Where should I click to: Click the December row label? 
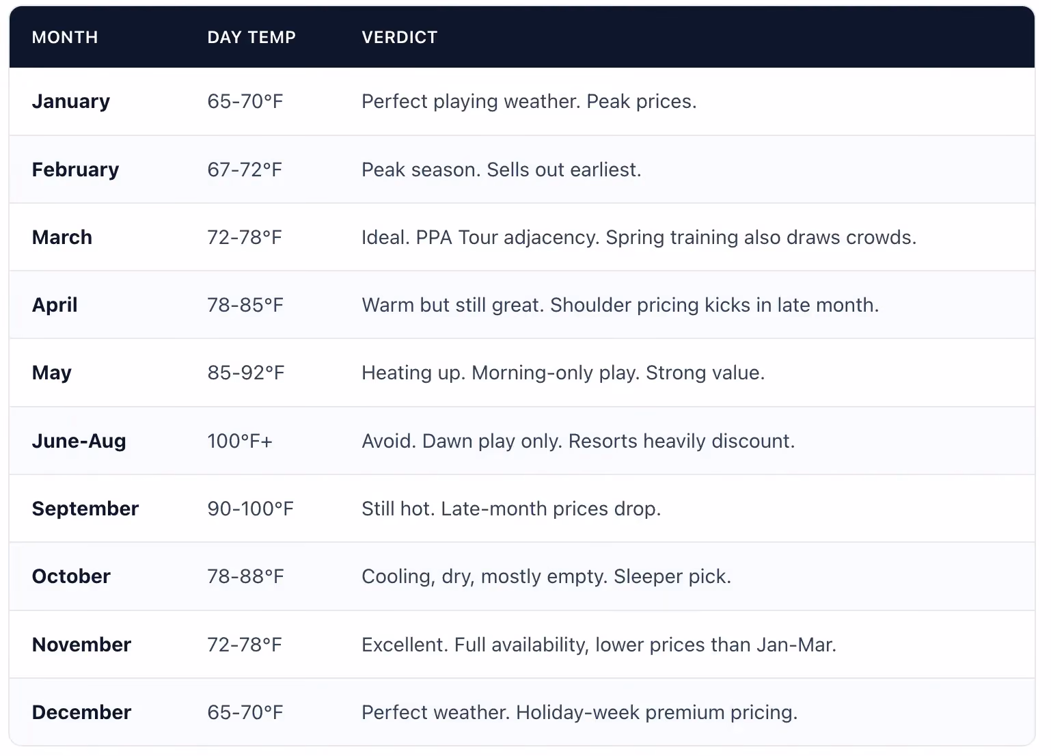pyautogui.click(x=82, y=712)
